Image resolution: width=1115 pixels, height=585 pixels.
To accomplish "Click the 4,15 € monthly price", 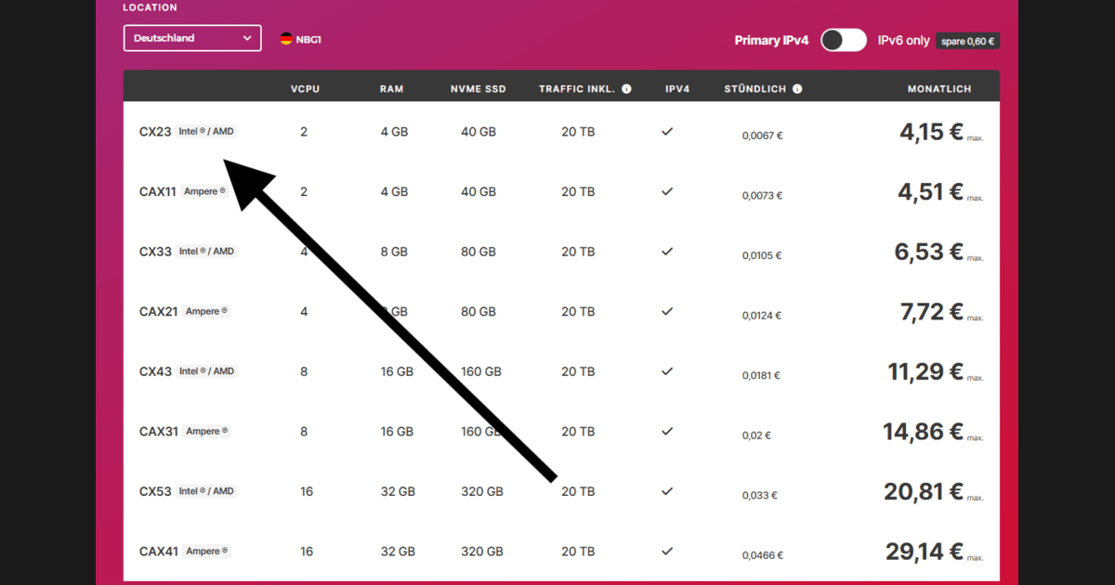I will [x=931, y=132].
